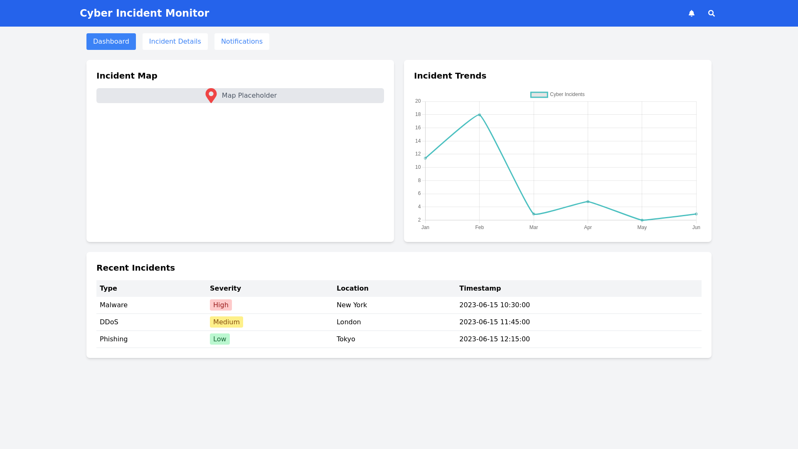
Task: Open the Dashboard tab
Action: [111, 42]
